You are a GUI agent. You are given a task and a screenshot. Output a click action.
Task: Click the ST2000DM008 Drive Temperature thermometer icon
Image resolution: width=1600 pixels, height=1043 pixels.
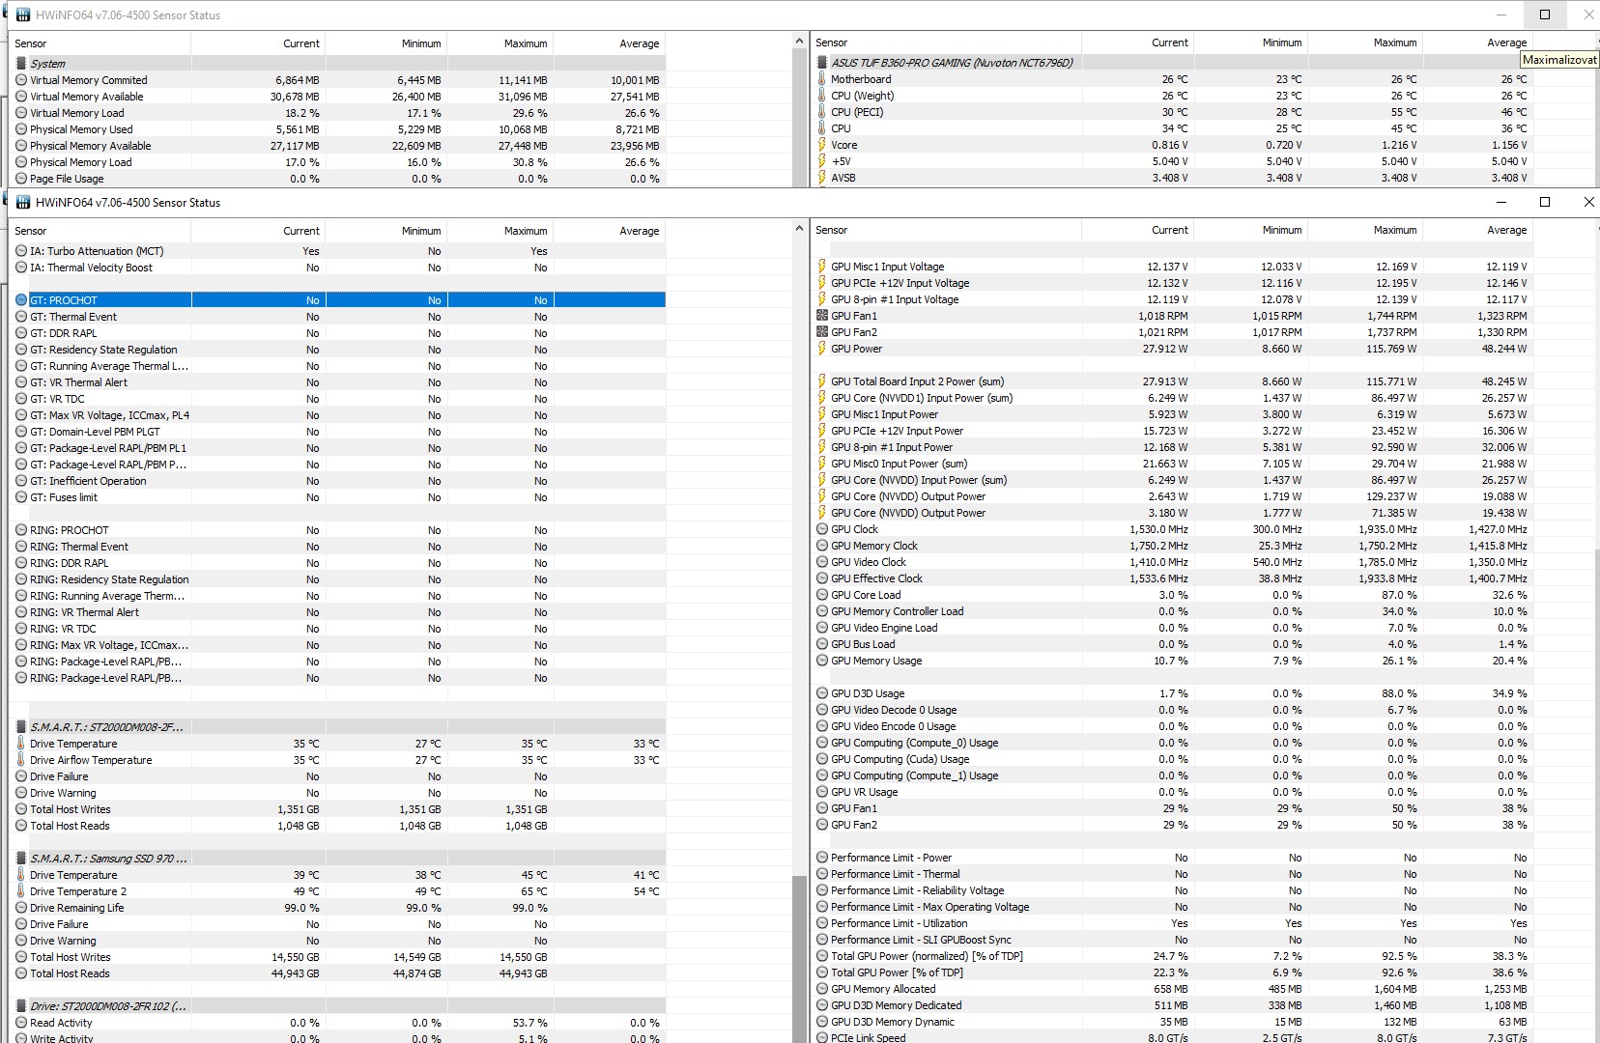coord(21,744)
